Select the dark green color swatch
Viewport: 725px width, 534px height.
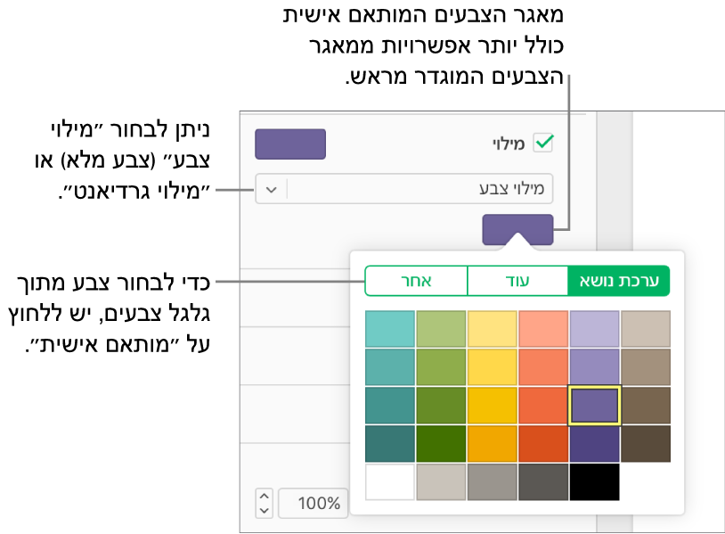point(441,443)
